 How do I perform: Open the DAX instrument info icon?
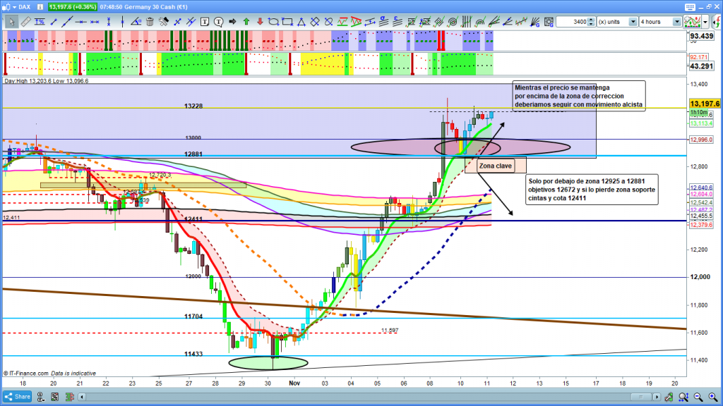(41, 6)
